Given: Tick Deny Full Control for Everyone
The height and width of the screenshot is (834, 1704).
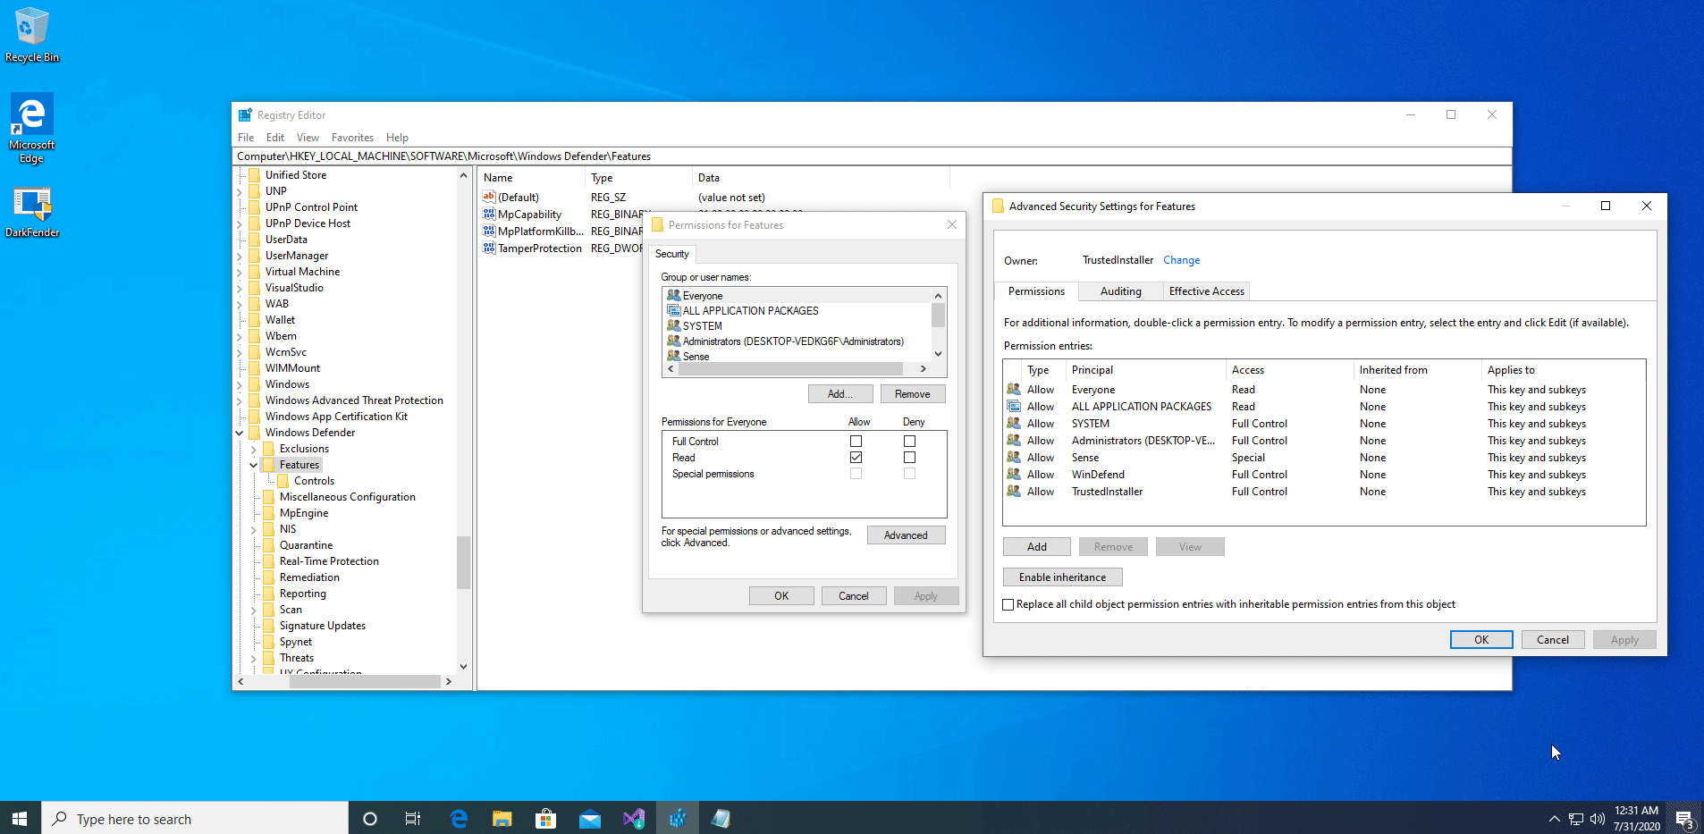Looking at the screenshot, I should [910, 442].
